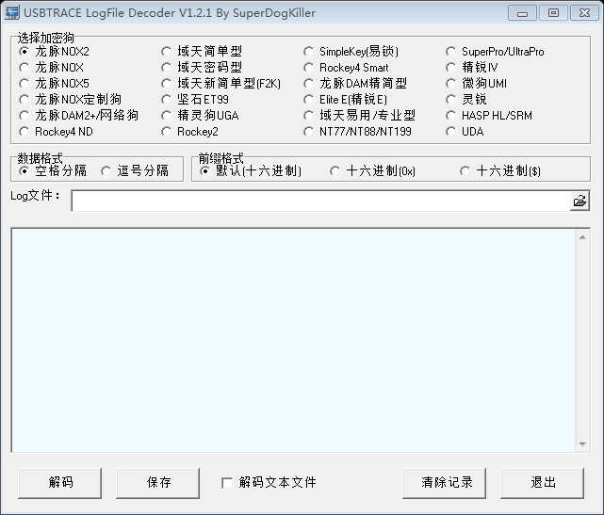The width and height of the screenshot is (604, 515).
Task: Focus the Log文件 path input field
Action: [320, 201]
